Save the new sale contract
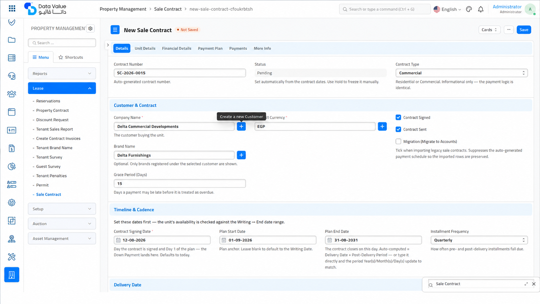Screen dimensions: 540x304 pyautogui.click(x=524, y=30)
